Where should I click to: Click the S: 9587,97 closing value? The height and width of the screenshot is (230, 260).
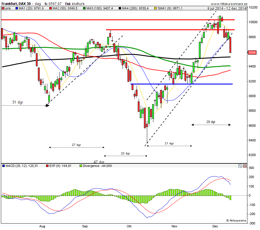click(x=53, y=4)
